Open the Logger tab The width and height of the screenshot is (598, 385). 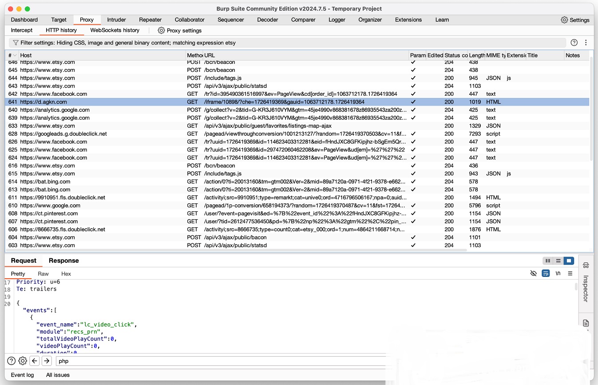(x=337, y=20)
